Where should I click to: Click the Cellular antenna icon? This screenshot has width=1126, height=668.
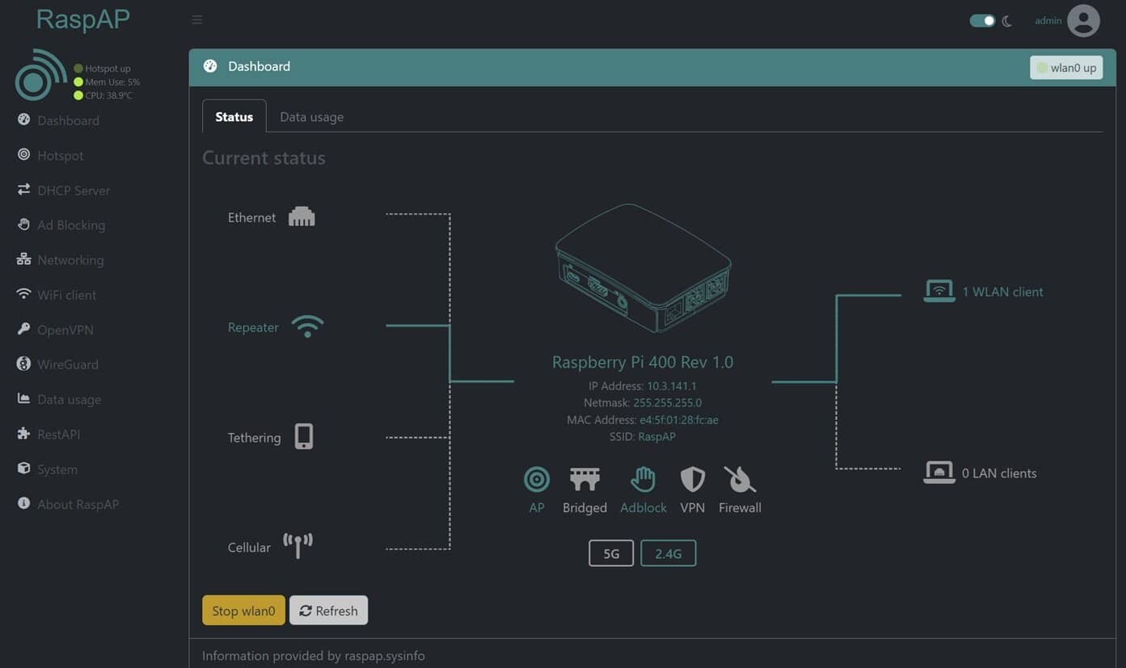click(297, 546)
